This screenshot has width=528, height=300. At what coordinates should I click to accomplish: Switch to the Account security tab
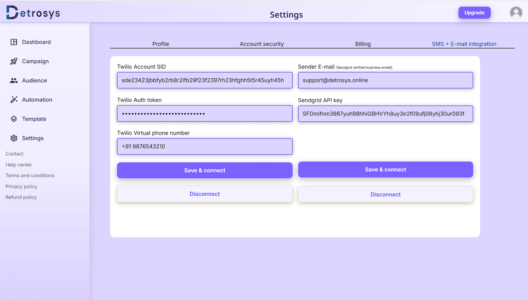(262, 44)
